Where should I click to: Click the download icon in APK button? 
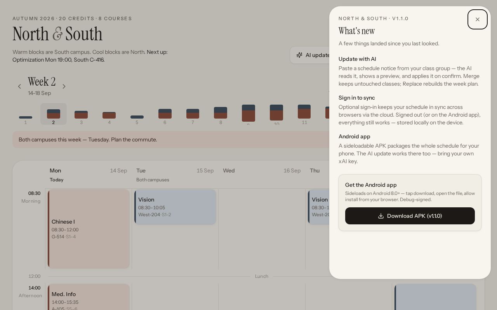coord(381,216)
